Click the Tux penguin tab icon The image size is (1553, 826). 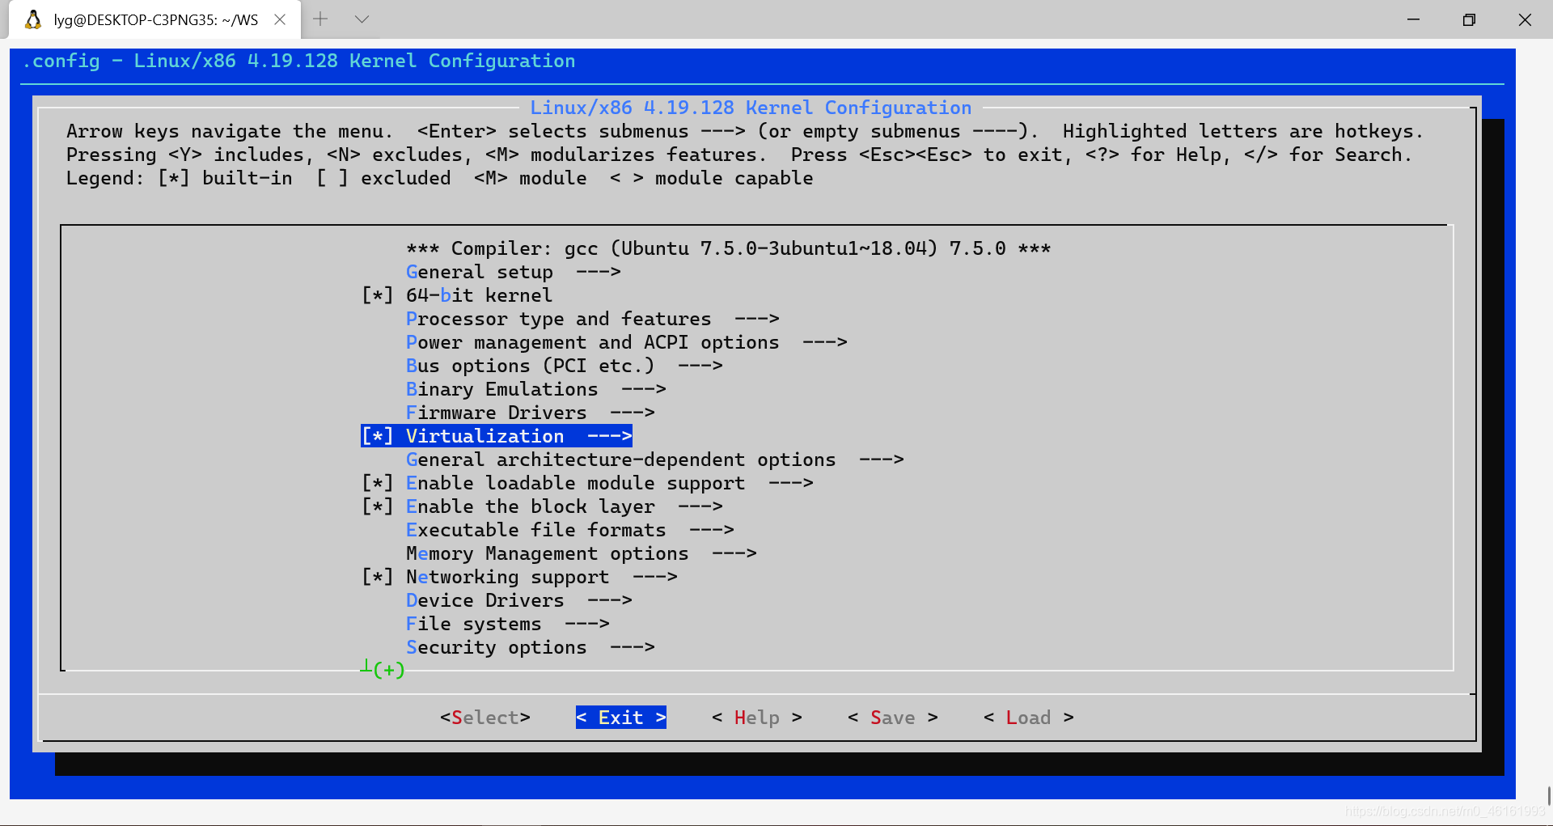(33, 19)
